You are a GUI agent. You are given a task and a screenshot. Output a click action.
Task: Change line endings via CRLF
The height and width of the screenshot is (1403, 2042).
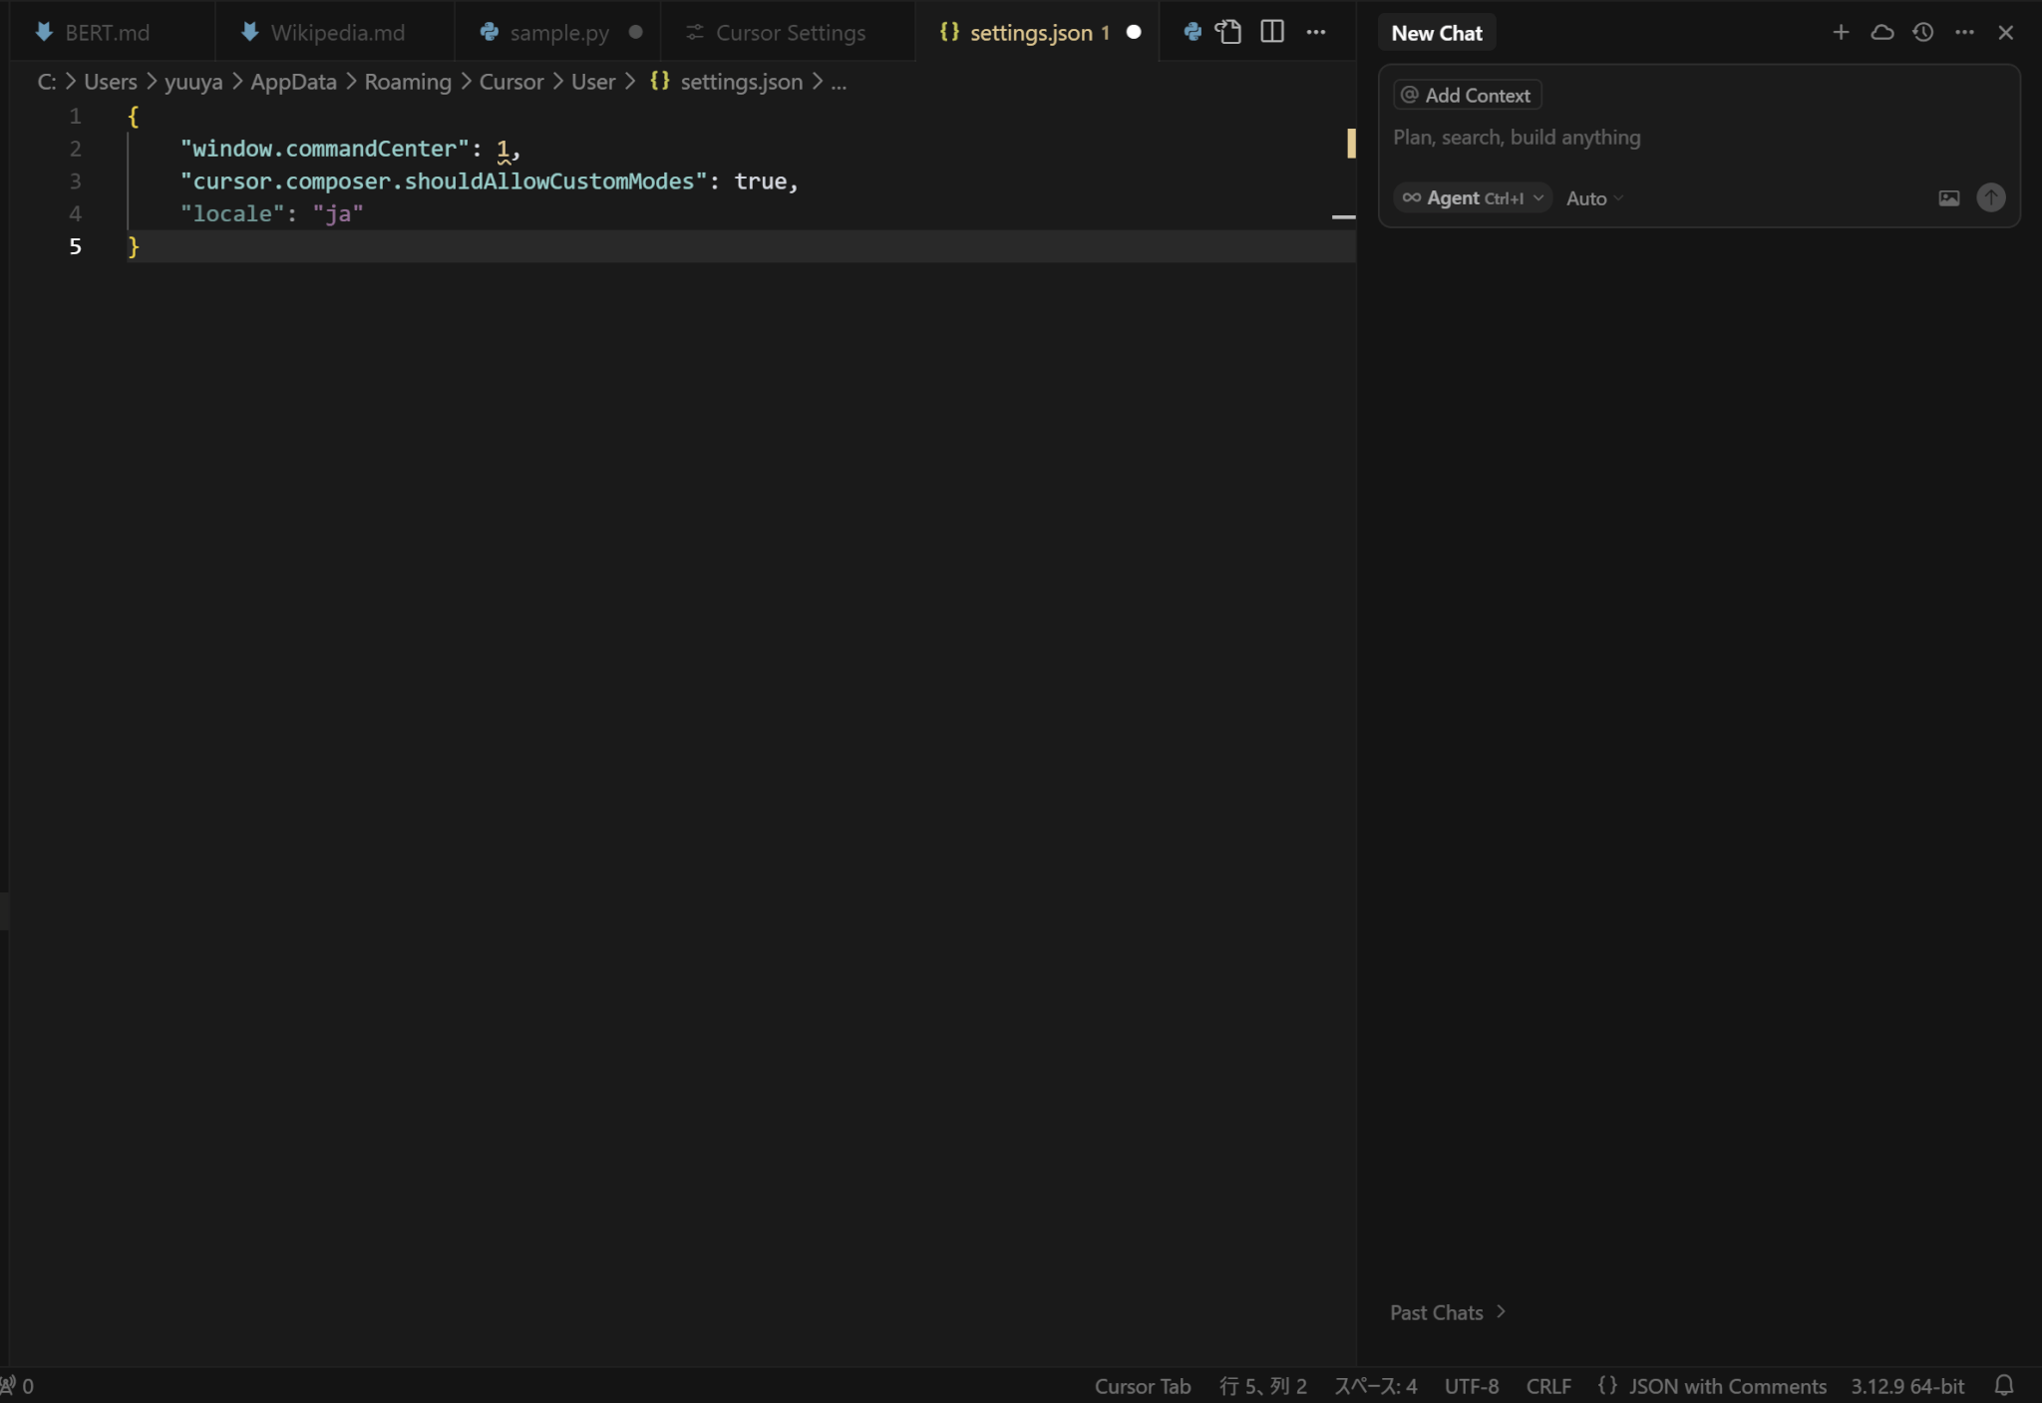[1548, 1386]
